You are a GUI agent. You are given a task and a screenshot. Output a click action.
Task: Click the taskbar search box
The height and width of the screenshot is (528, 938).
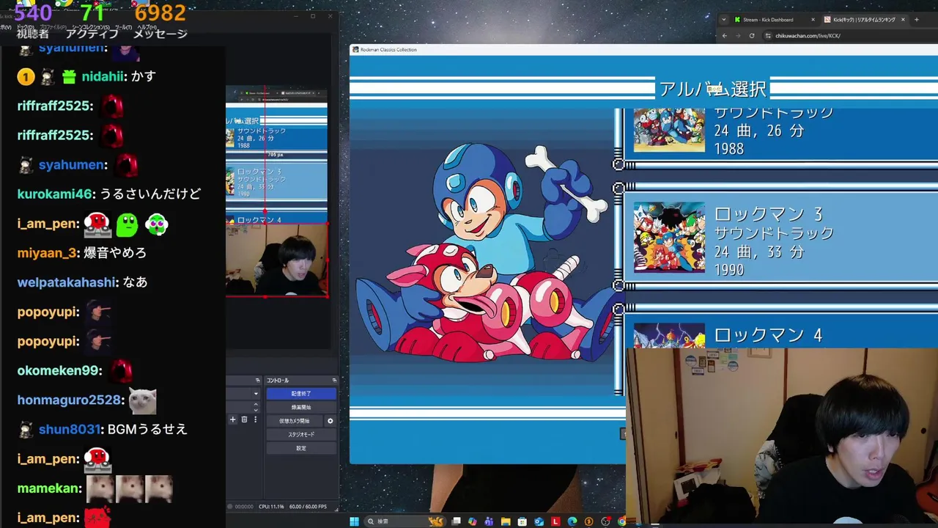(405, 521)
